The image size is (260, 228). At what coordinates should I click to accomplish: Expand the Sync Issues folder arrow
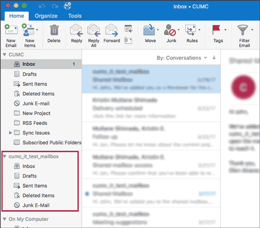click(10, 133)
